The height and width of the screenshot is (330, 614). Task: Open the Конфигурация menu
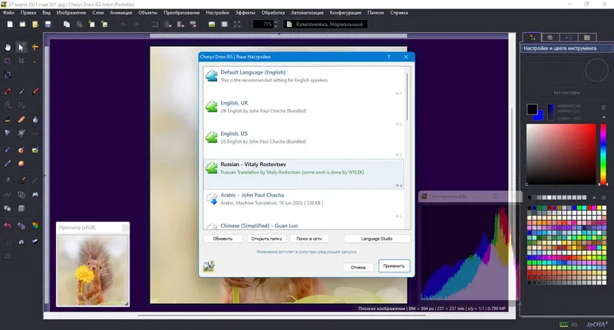(x=345, y=12)
